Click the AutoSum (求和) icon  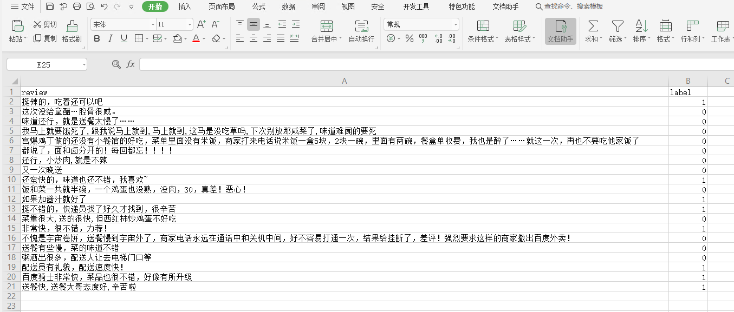[592, 30]
